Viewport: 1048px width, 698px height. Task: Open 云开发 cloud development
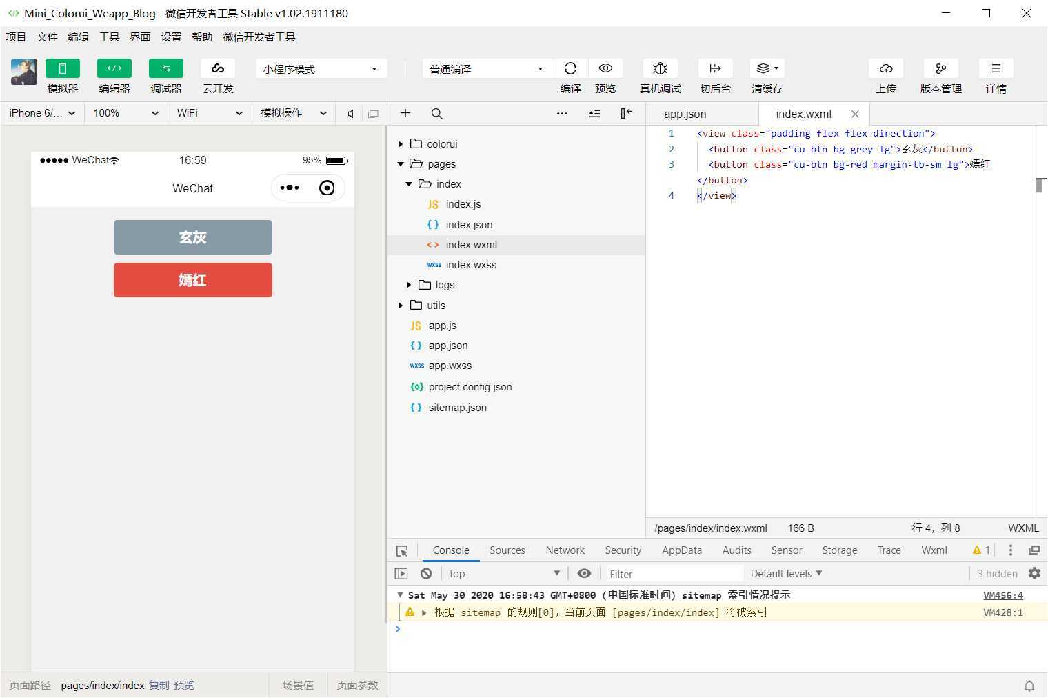[218, 68]
